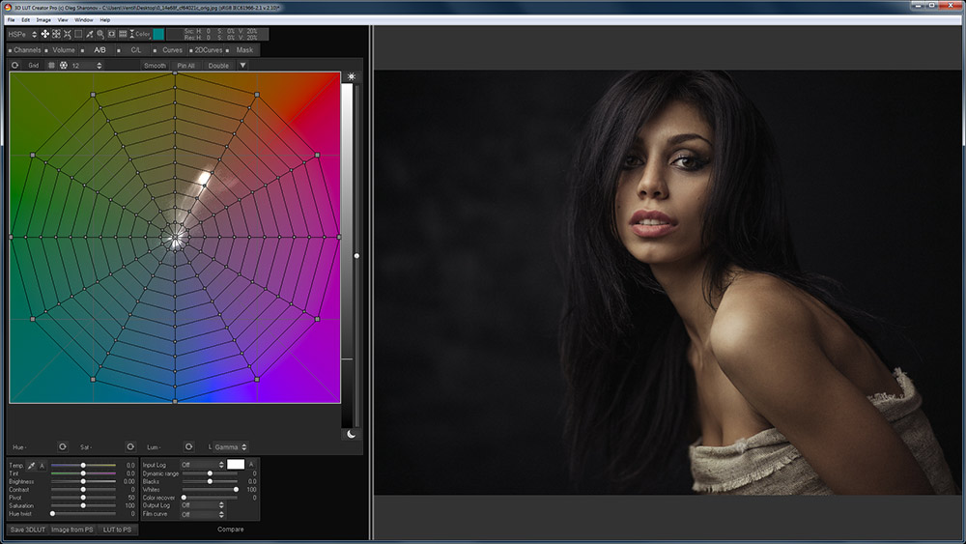Viewport: 966px width, 544px height.
Task: Switch to the Mask tab
Action: click(244, 50)
